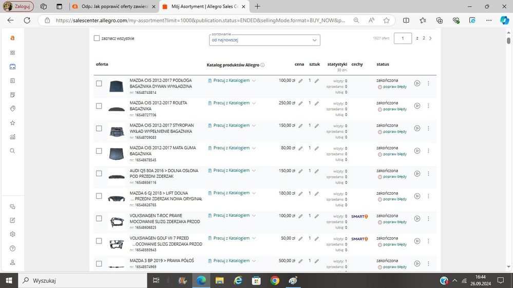This screenshot has height=288, width=513.
Task: Select checkbox for MAZDA CX5 PODŁOGA BAGAŻNIKA offer
Action: click(x=99, y=83)
